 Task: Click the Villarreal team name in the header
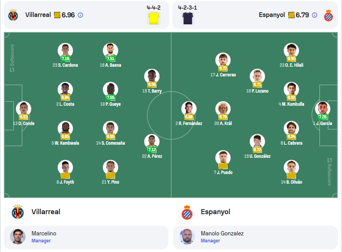point(38,15)
